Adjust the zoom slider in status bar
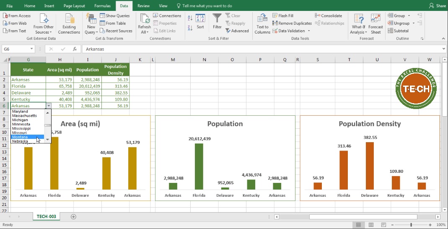 click(x=411, y=225)
